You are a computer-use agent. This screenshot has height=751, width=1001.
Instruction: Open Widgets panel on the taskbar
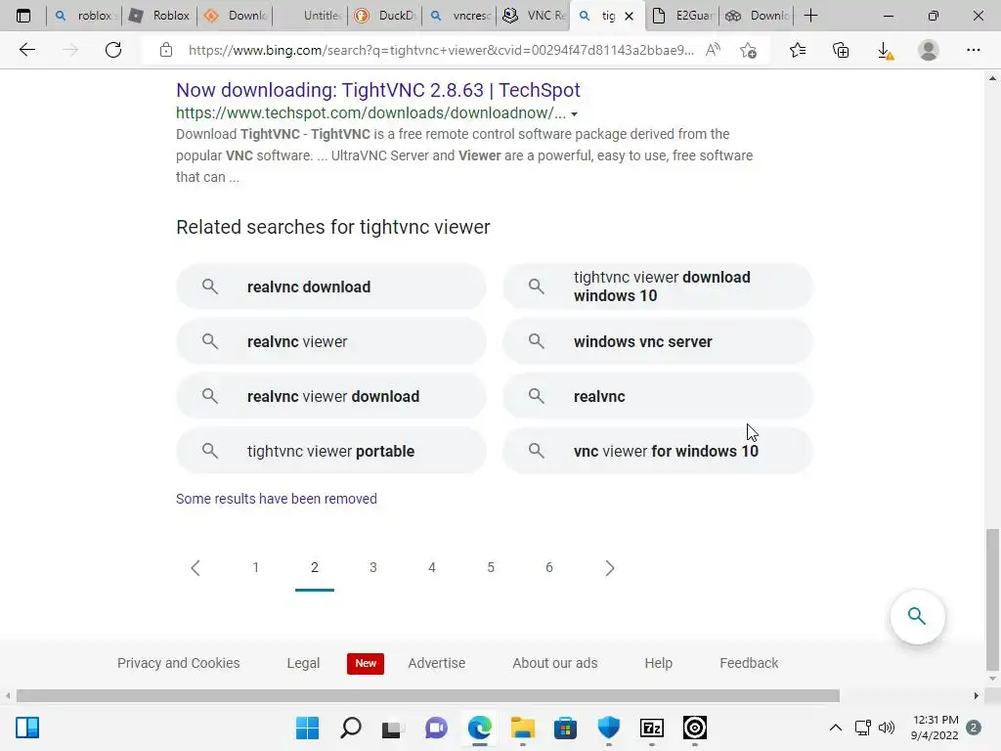[27, 728]
